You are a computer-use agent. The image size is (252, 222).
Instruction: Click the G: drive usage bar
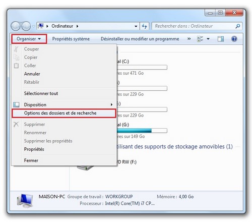click(142, 131)
